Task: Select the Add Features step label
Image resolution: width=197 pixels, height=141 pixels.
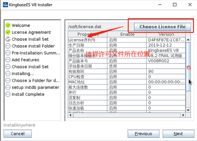Action: click(25, 60)
